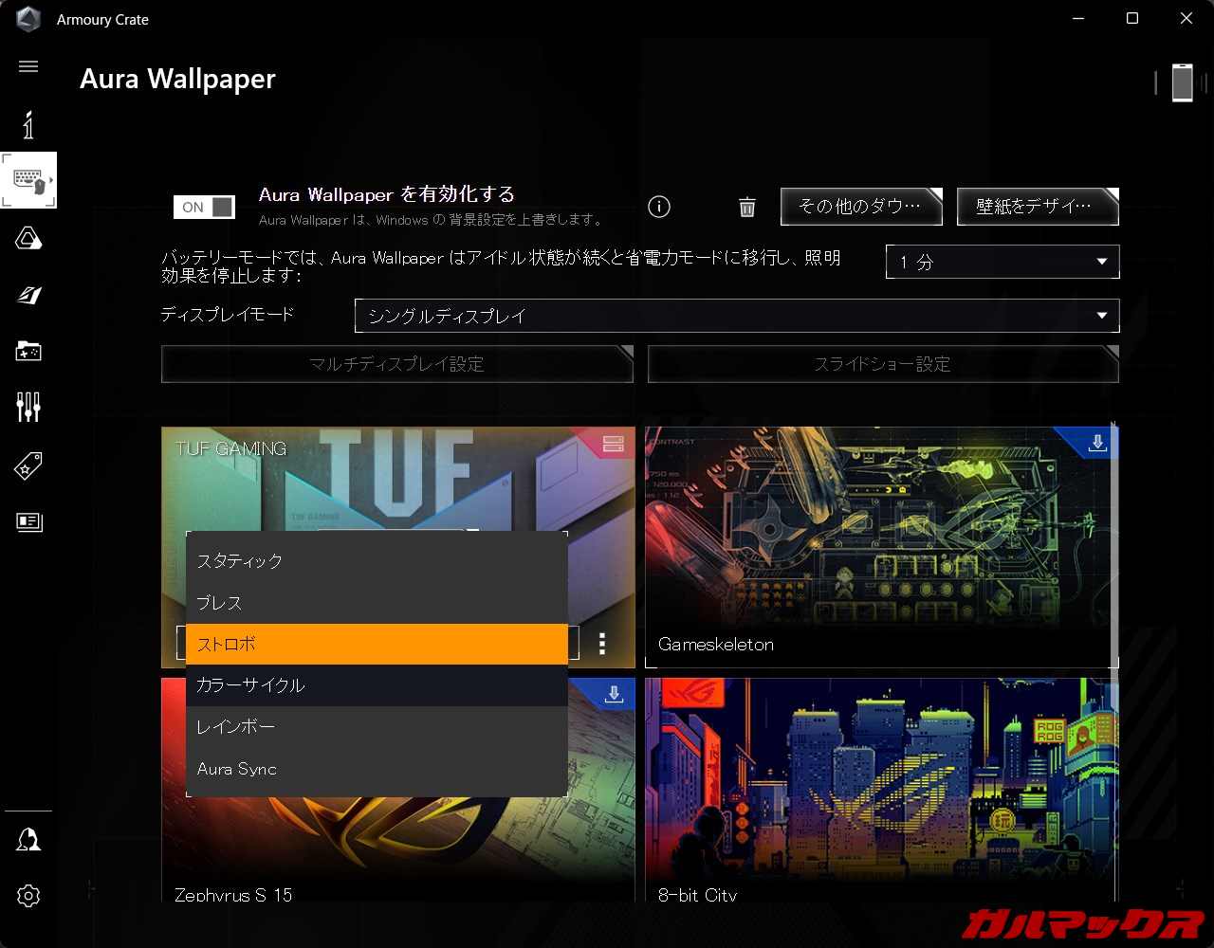Click the その他のダウ… download button

click(x=860, y=207)
